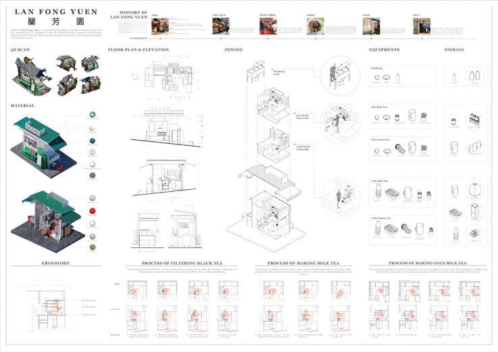The image size is (498, 352).
Task: Open the 1952 street stall photo in the timeline
Action: click(x=160, y=26)
